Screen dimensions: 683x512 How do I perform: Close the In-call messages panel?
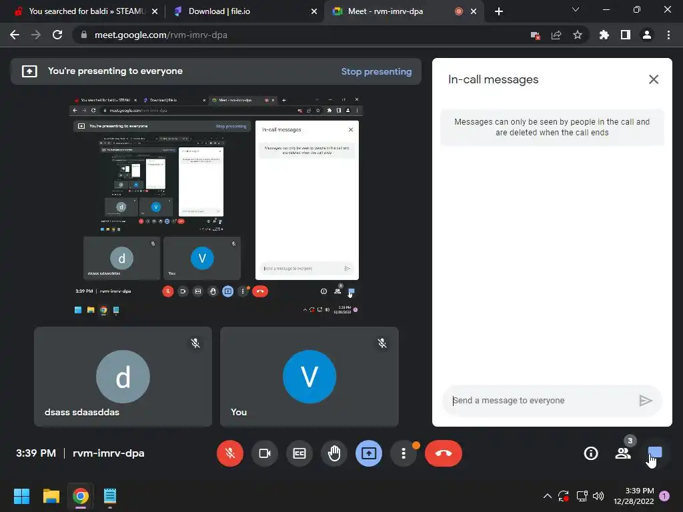point(654,79)
